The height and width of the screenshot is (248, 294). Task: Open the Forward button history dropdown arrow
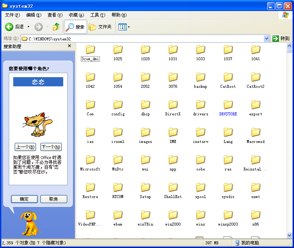pyautogui.click(x=47, y=27)
